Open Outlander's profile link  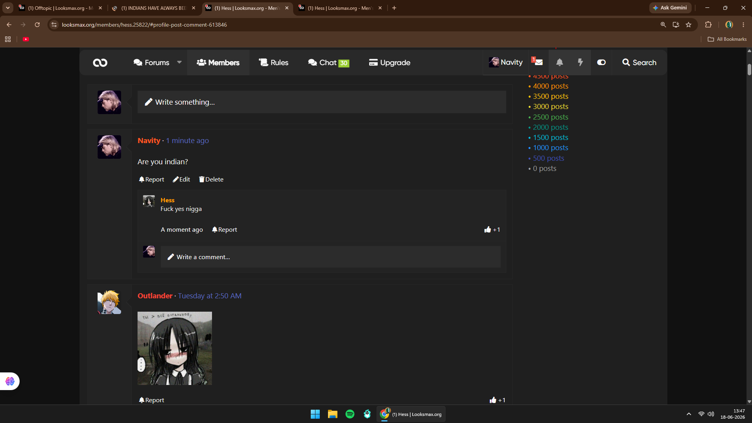coord(155,296)
